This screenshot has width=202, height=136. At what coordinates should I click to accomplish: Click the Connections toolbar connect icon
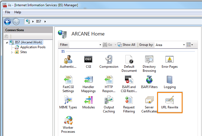[6, 36]
